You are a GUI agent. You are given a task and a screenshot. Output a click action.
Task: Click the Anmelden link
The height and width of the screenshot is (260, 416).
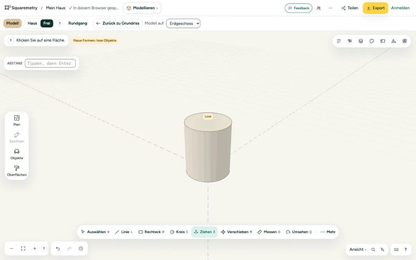click(400, 8)
